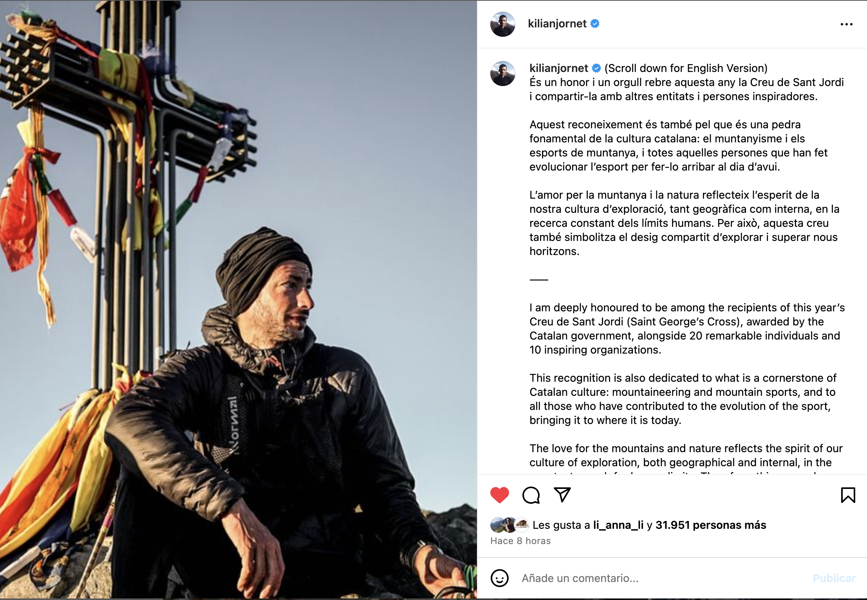This screenshot has height=600, width=867.
Task: Share the post with the paper plane icon
Action: click(x=562, y=495)
